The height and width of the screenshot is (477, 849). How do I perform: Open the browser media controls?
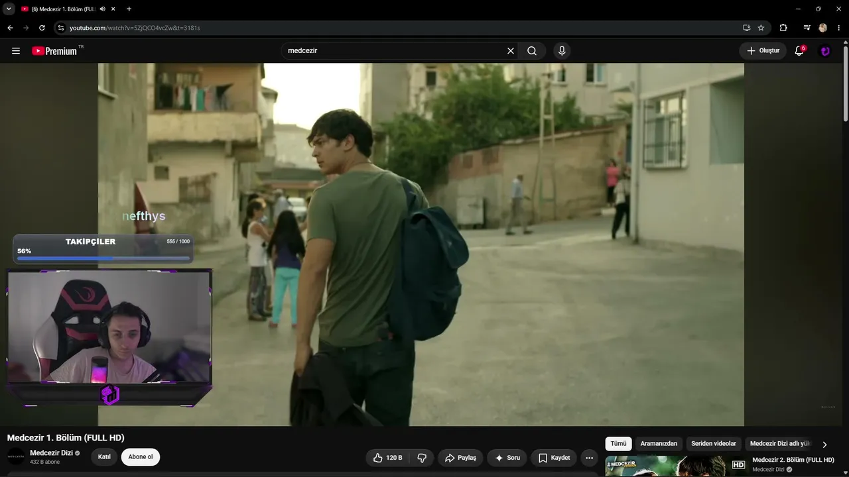(x=807, y=28)
